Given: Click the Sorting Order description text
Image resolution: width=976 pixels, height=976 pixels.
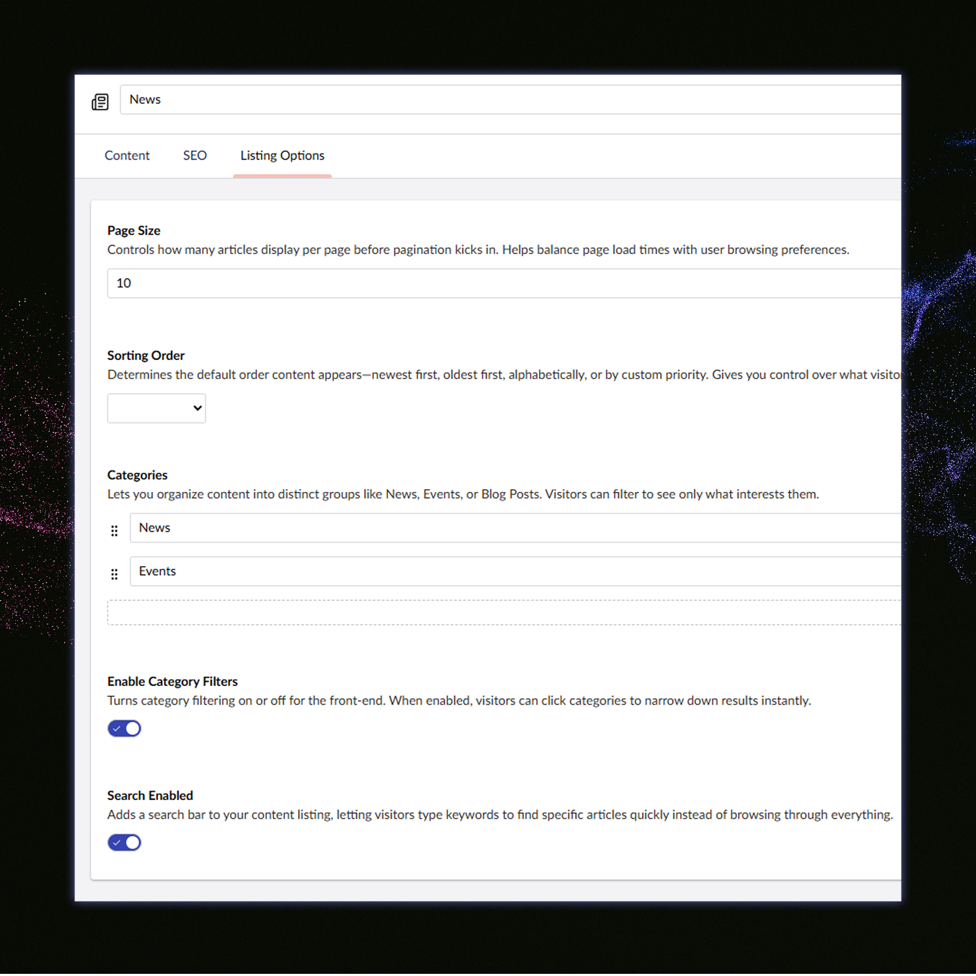Looking at the screenshot, I should pos(504,375).
